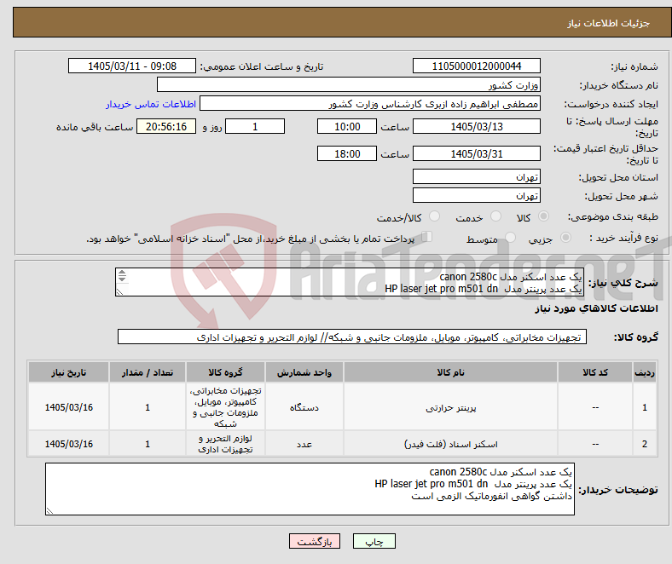Click resize handle of general description box
672x564 pixels.
click(x=119, y=292)
